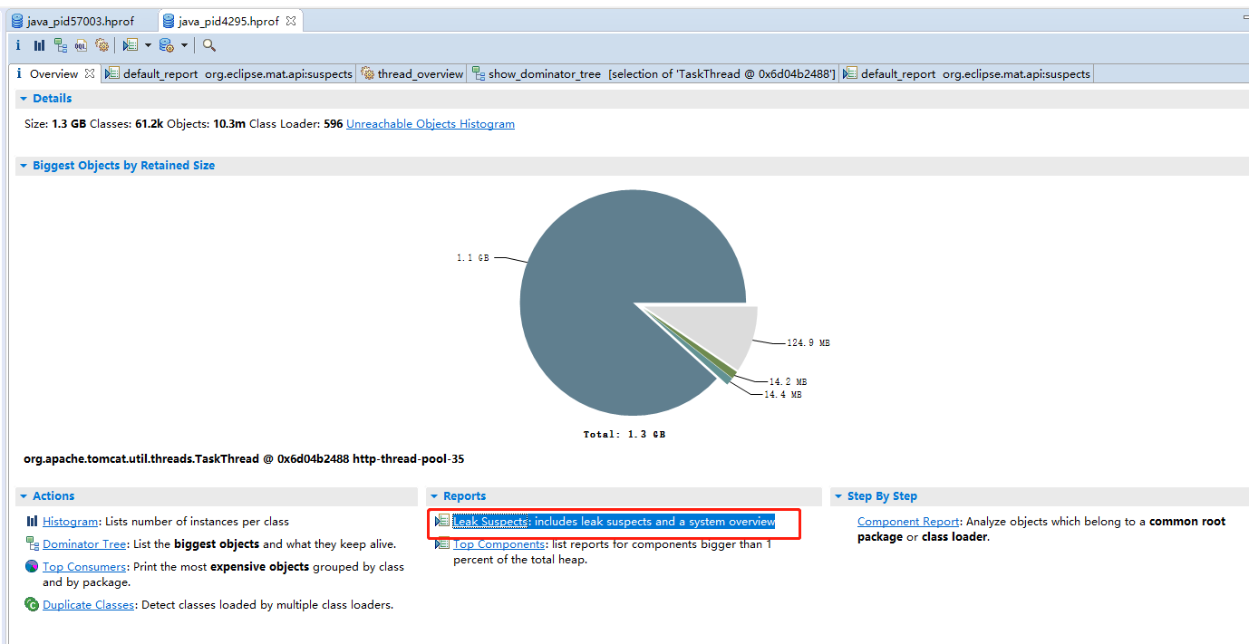The image size is (1249, 644).
Task: Open first default_report suspects tab
Action: coord(228,74)
